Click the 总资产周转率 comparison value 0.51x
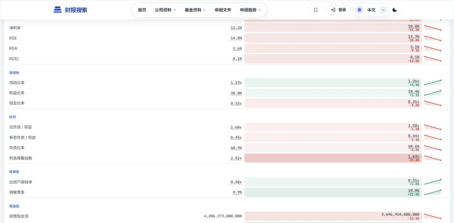 pyautogui.click(x=414, y=180)
